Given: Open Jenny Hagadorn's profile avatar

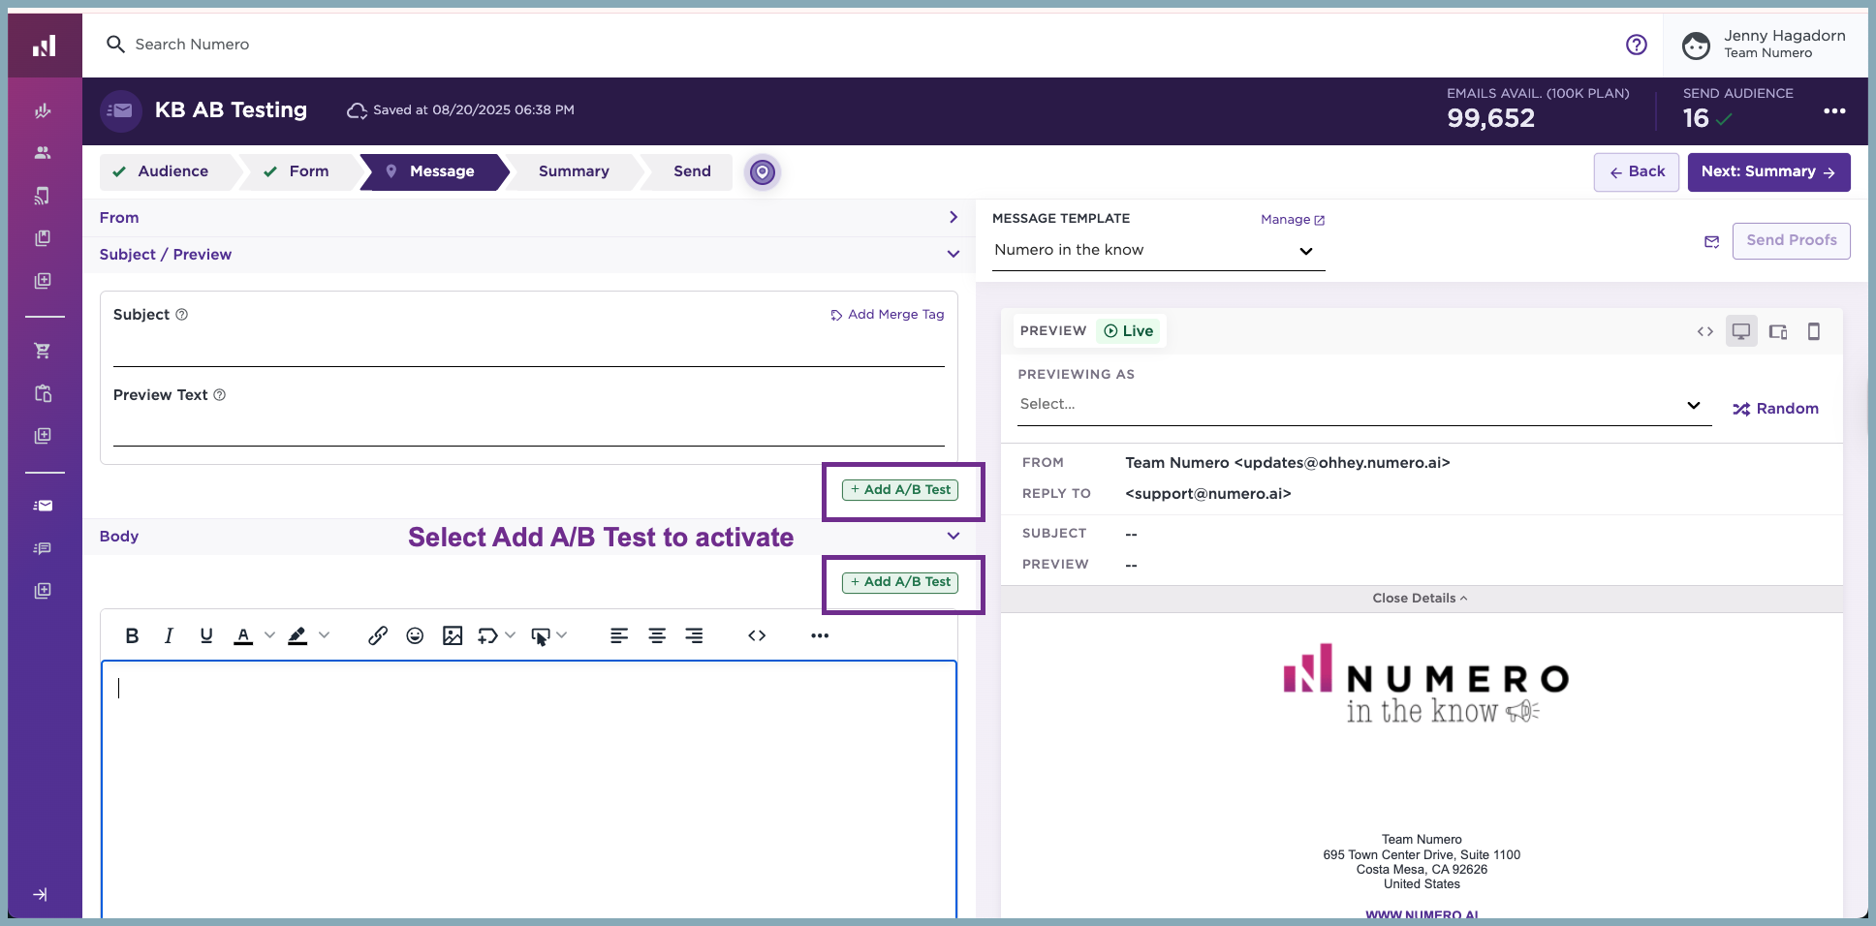Looking at the screenshot, I should [1696, 46].
